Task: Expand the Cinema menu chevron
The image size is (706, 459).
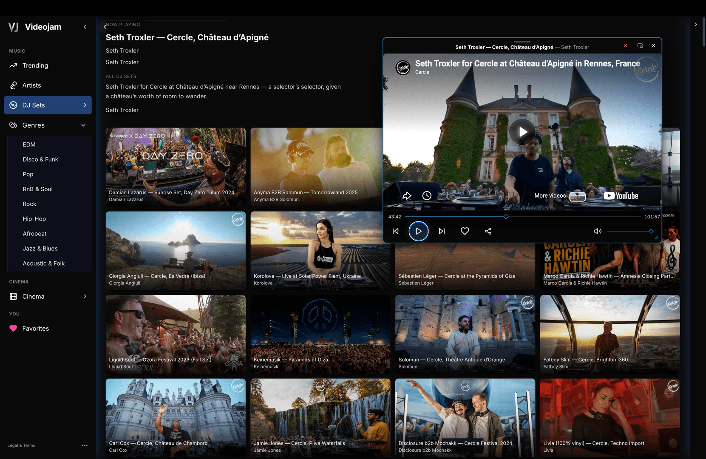Action: coord(85,296)
